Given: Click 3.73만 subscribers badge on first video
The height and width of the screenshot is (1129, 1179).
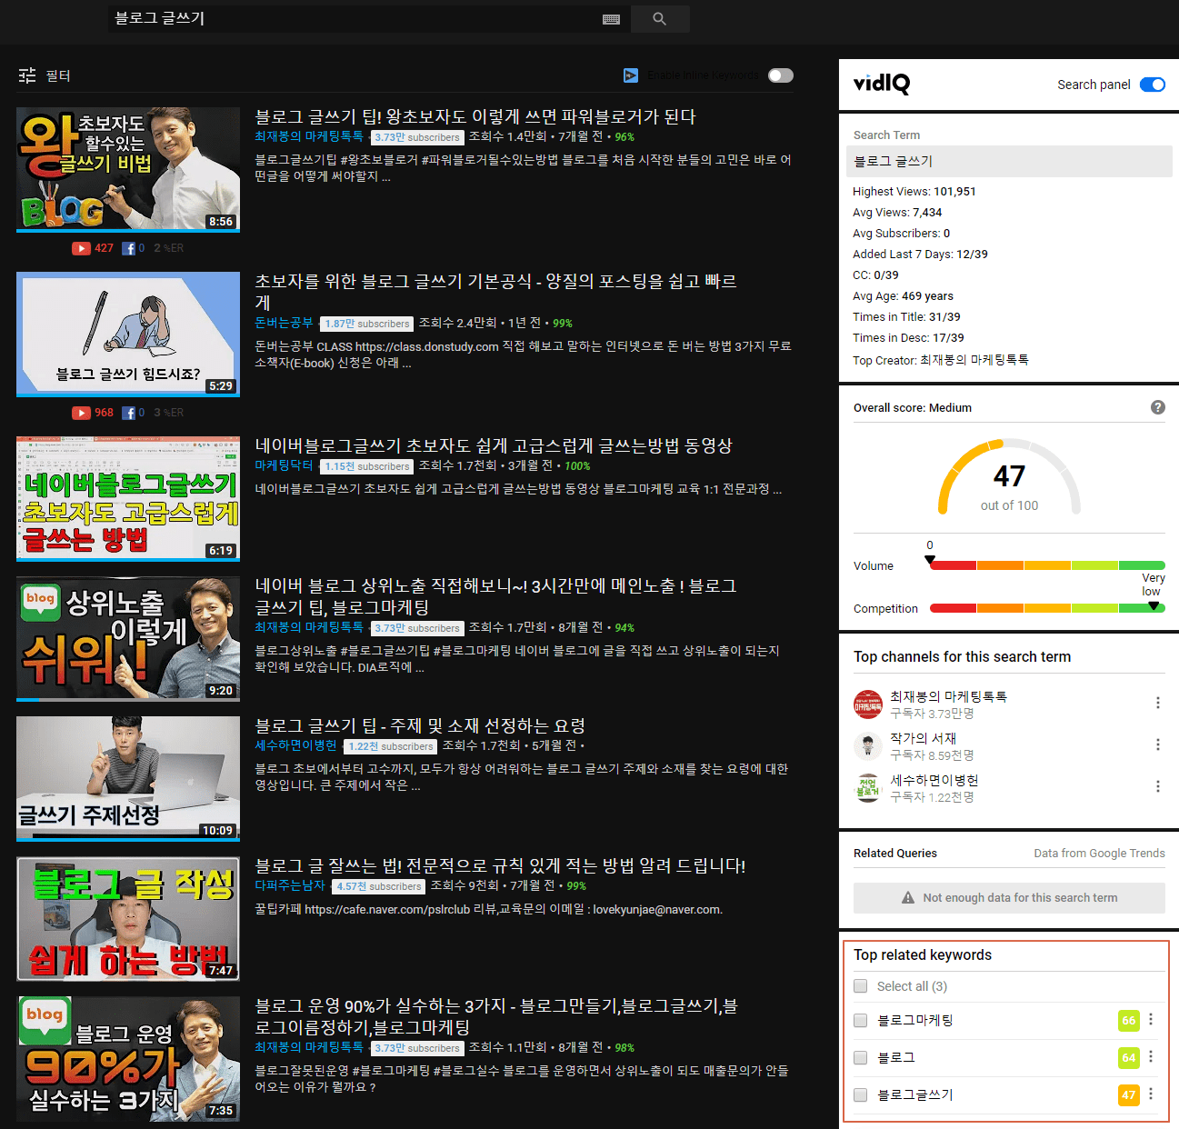Looking at the screenshot, I should (417, 137).
